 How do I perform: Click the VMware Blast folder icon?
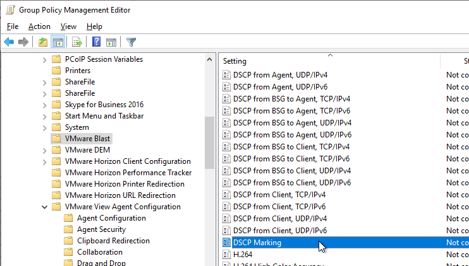pos(56,139)
